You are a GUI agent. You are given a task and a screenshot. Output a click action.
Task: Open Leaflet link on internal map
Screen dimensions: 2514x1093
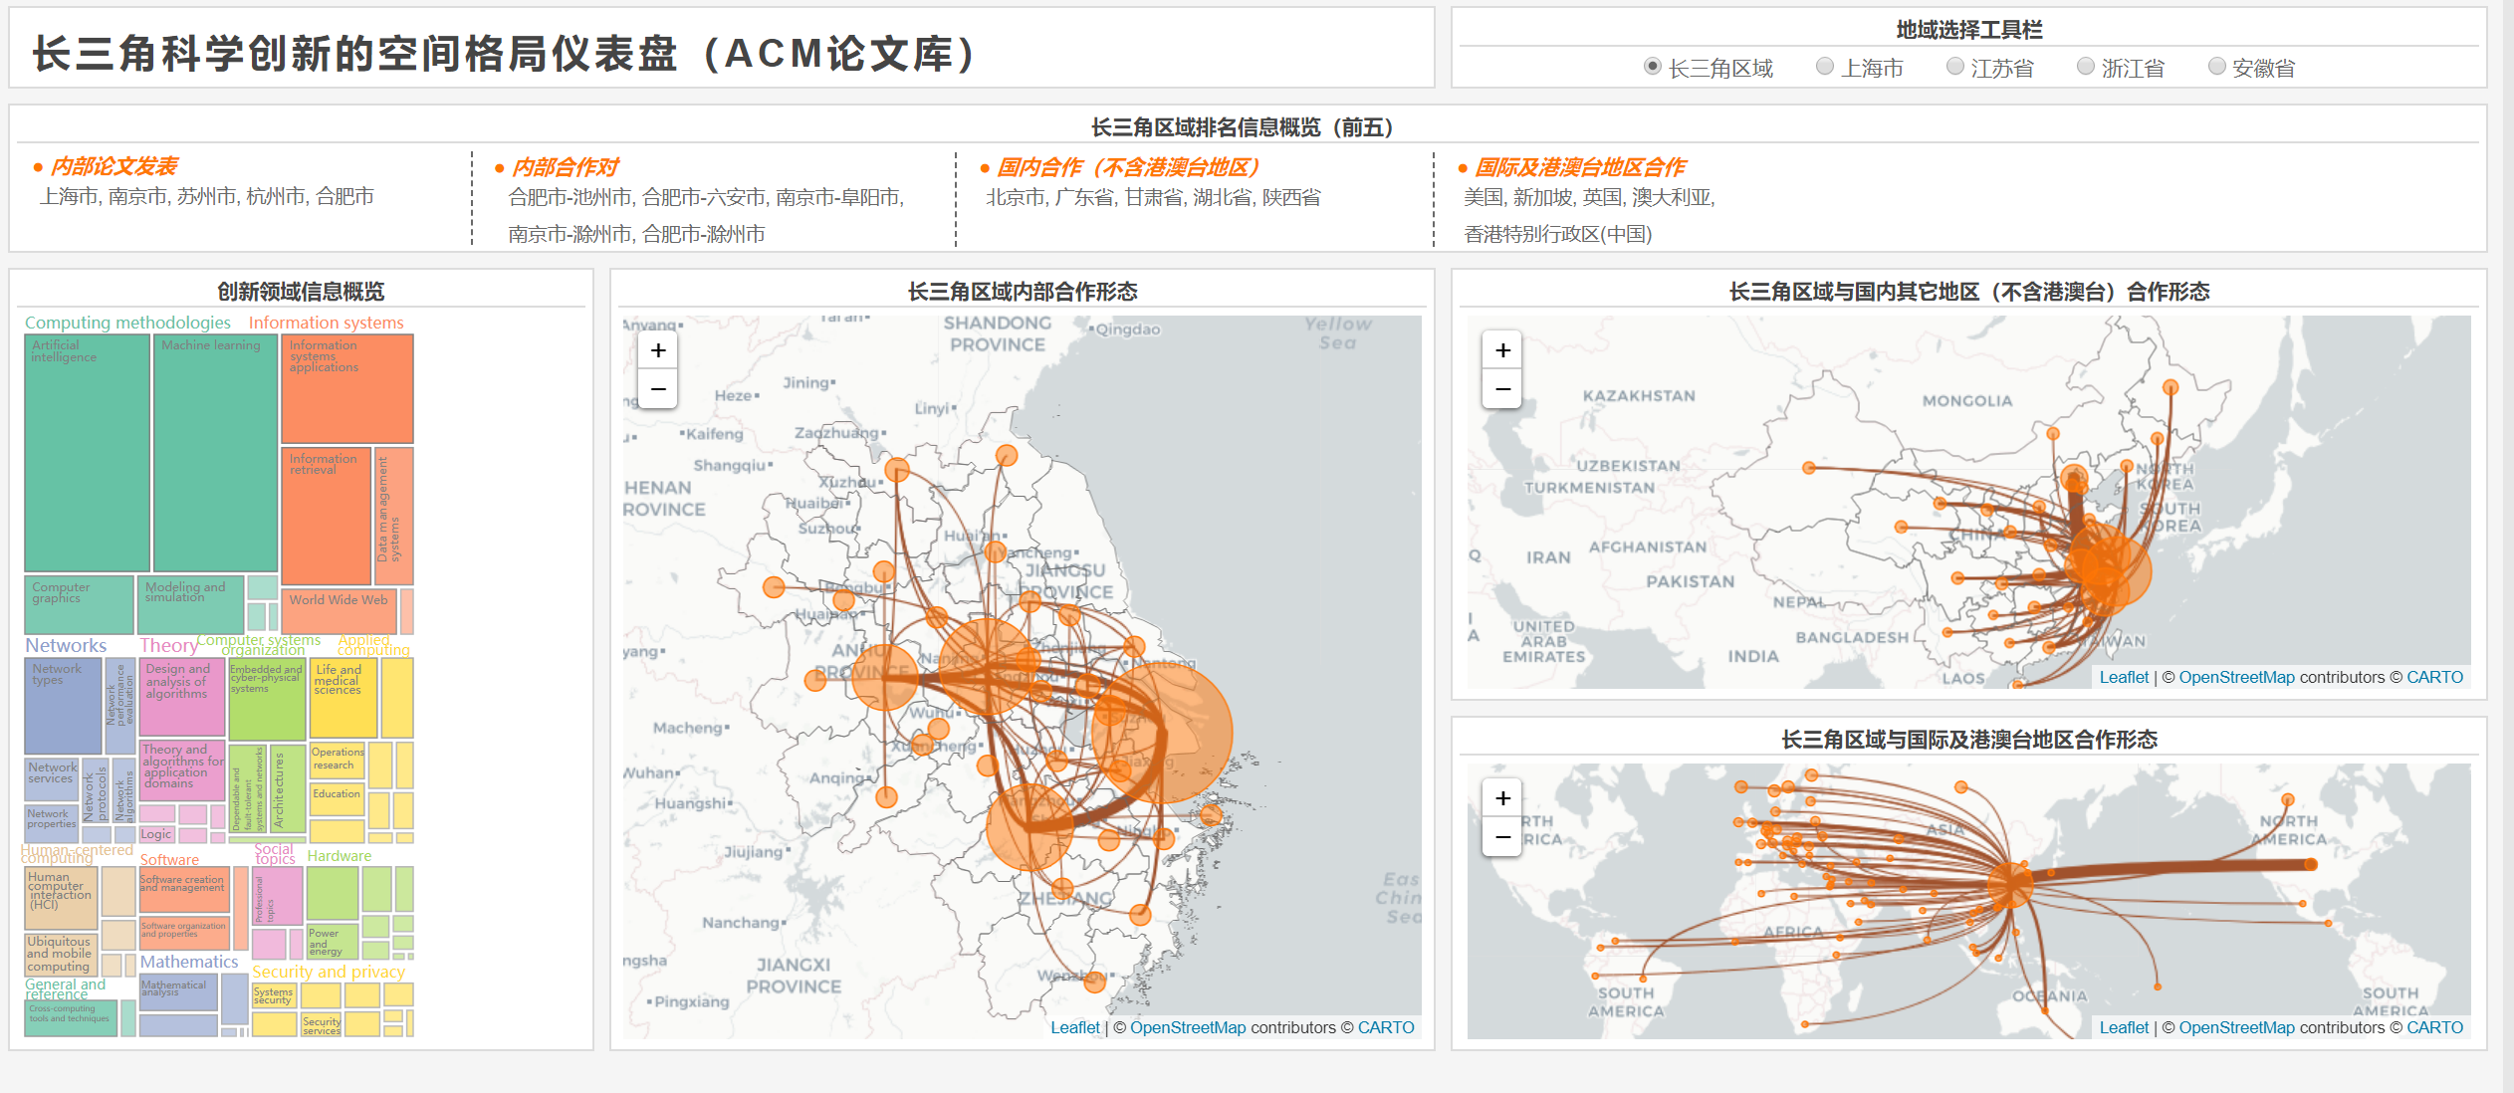click(1075, 1027)
